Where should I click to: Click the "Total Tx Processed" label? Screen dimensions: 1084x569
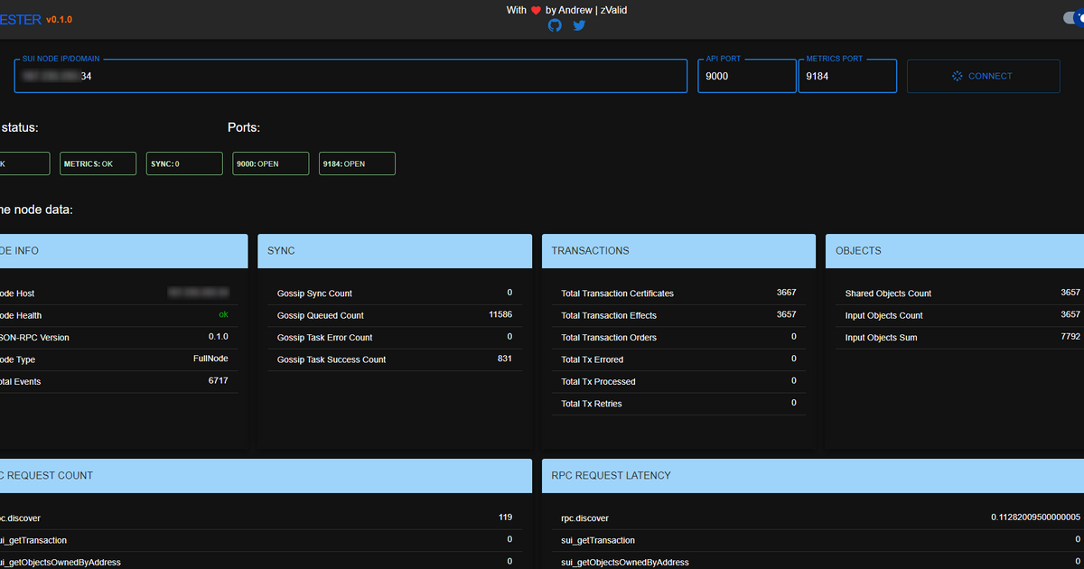point(598,381)
